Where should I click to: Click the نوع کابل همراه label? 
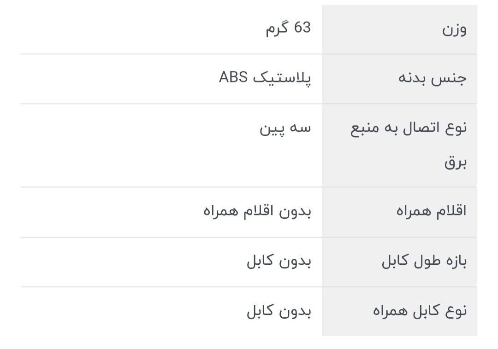(x=420, y=311)
